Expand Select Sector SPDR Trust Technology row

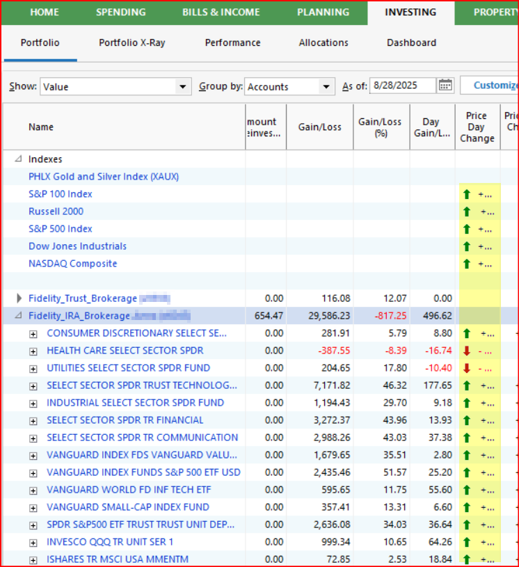click(33, 386)
